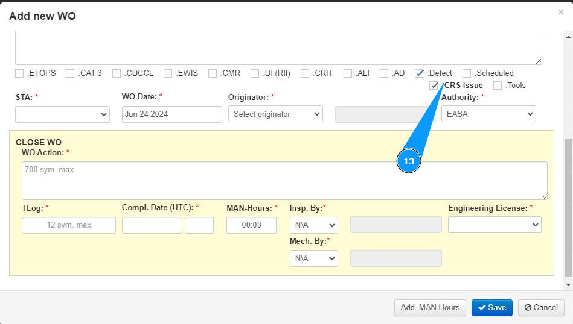Tick the ETOPS checkbox
Image resolution: width=573 pixels, height=324 pixels.
(20, 73)
